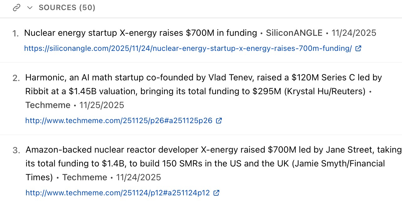Click external-link icon after the techmeme p12 URL
Viewport: 402px width, 206px height.
coord(216,193)
